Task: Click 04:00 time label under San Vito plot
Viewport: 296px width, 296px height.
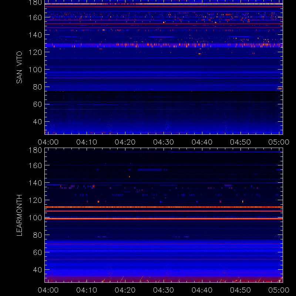Action: click(48, 142)
